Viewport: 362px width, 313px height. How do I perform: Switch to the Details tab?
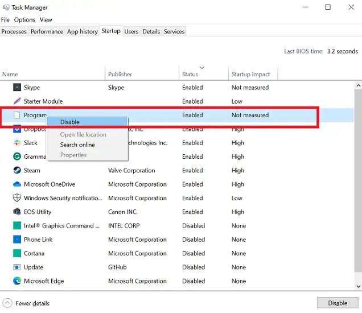[x=151, y=31]
